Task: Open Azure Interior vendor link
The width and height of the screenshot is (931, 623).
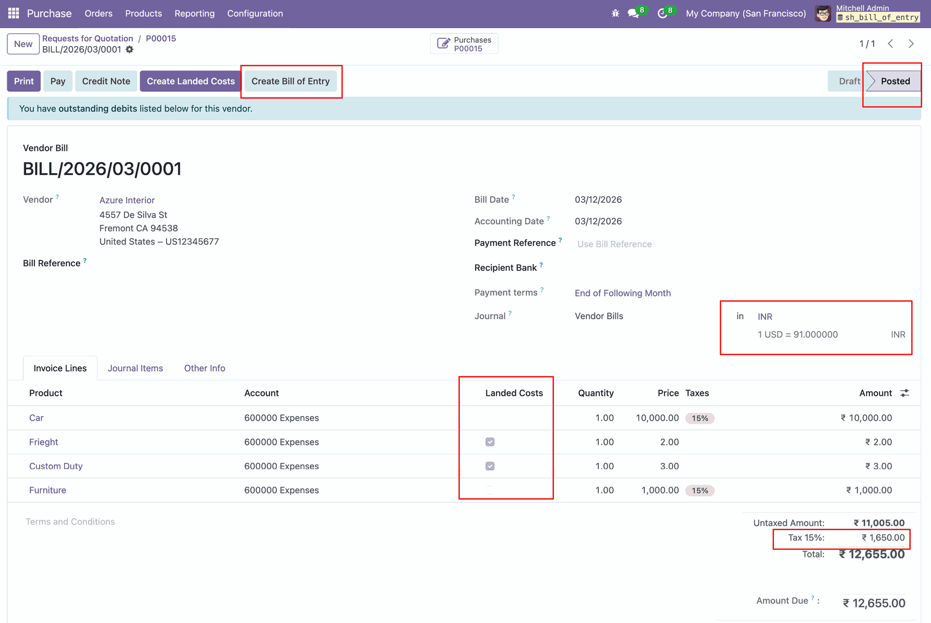Action: [x=127, y=200]
